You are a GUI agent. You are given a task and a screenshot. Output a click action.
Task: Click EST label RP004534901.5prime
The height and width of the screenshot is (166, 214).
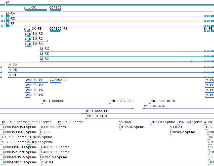[20, 132]
